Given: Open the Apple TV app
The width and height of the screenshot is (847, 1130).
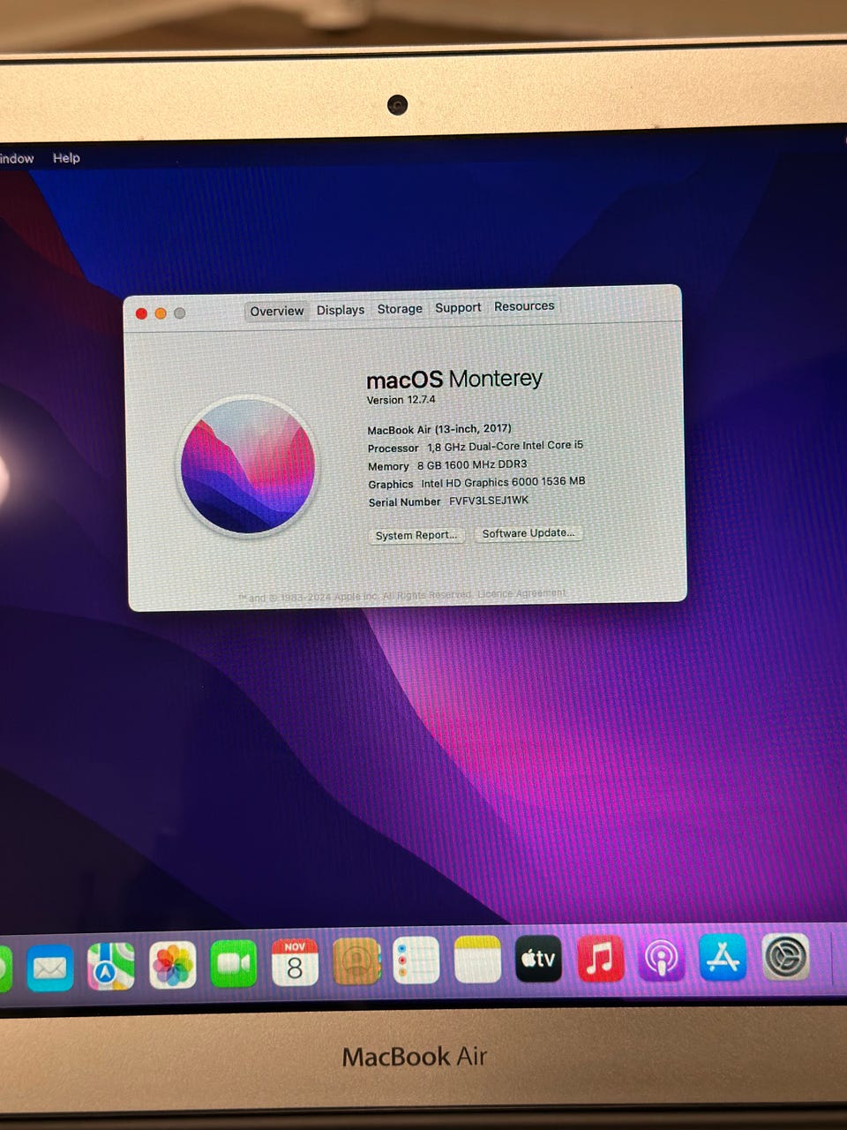Looking at the screenshot, I should pos(538,959).
